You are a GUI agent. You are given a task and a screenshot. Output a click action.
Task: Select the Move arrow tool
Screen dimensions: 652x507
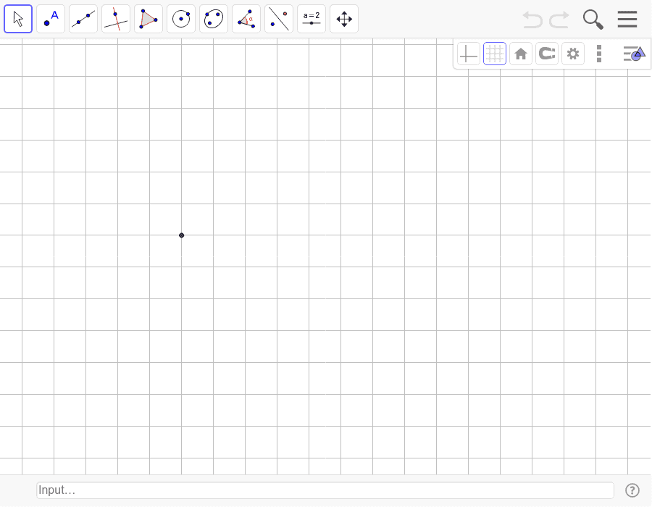(18, 19)
